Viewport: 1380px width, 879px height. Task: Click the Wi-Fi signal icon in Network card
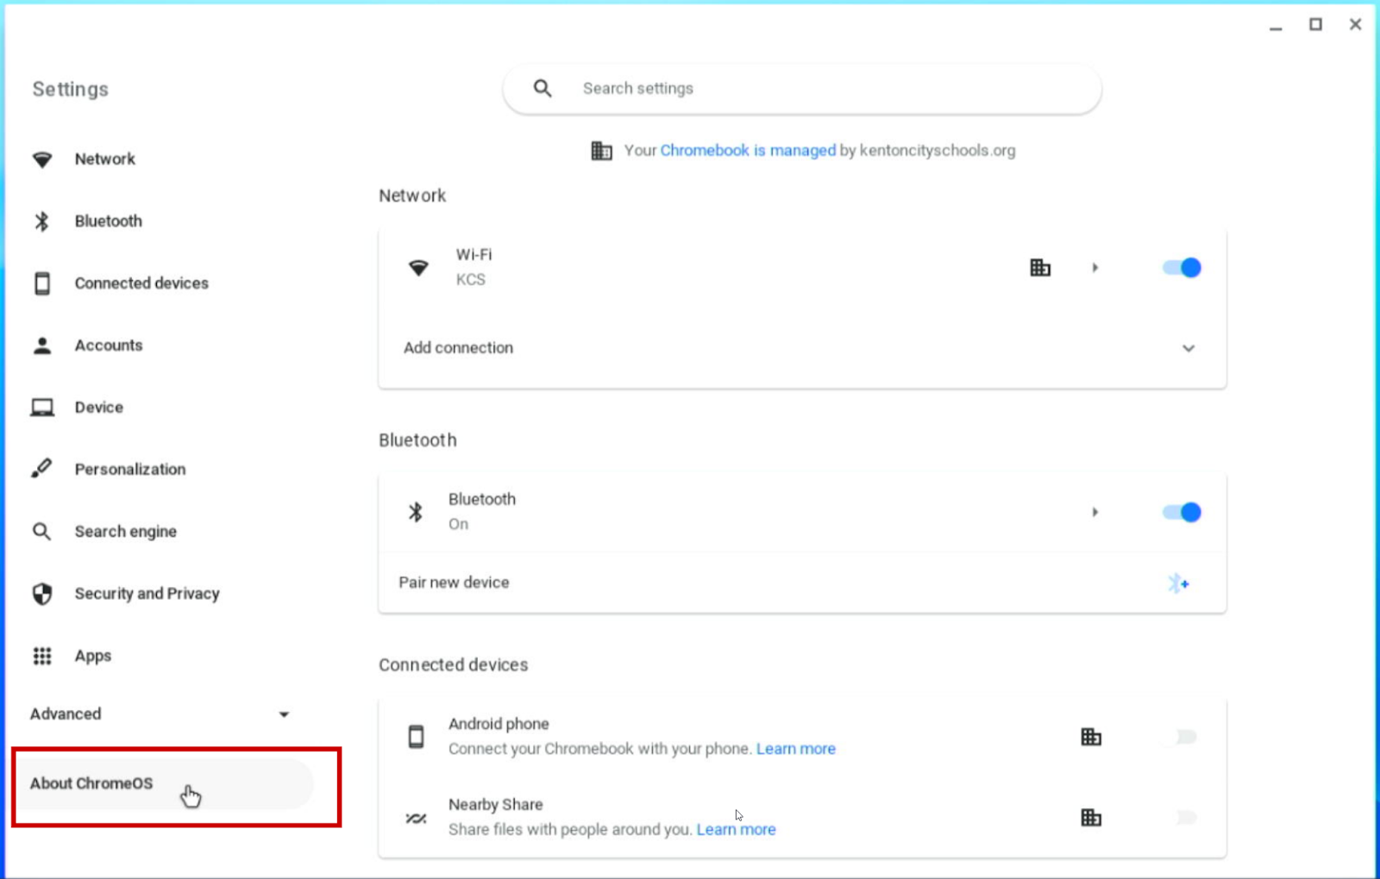pos(418,268)
